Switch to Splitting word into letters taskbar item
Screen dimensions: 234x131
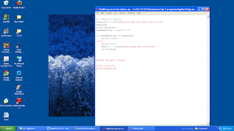[114, 128]
